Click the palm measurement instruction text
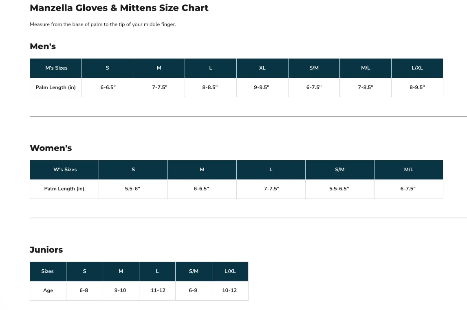467x310 pixels. coord(103,24)
